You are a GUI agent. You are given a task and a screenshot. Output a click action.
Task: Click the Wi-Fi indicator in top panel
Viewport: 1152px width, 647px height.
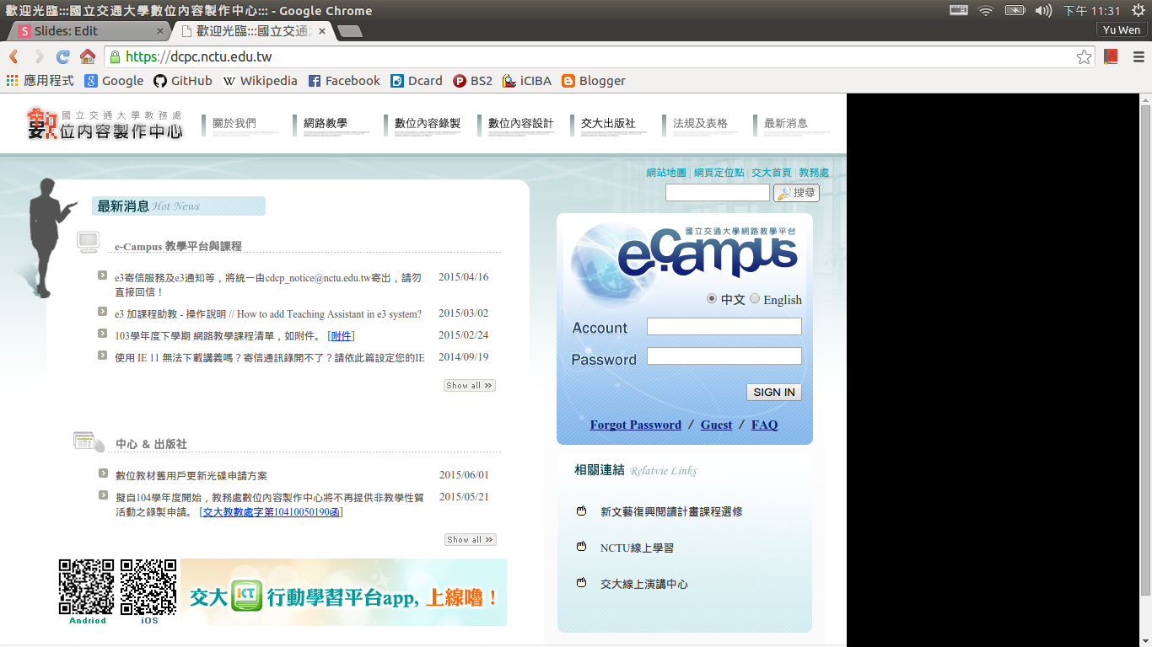coord(986,10)
